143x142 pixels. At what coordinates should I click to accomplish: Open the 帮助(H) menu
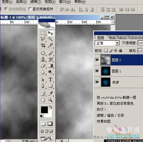click(x=80, y=2)
